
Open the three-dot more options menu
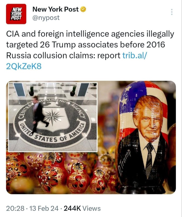click(172, 12)
